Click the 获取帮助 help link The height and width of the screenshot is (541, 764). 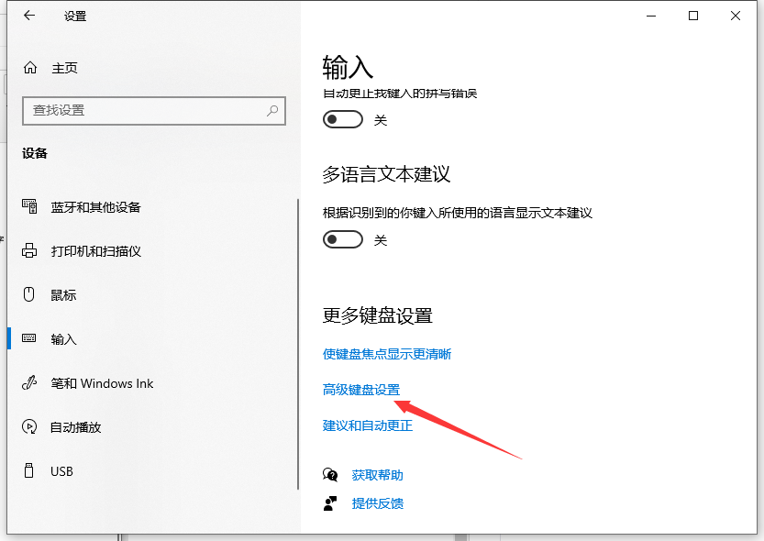coord(377,475)
